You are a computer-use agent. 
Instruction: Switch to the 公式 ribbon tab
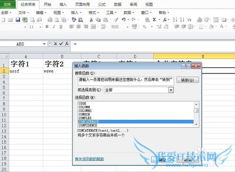102,4
